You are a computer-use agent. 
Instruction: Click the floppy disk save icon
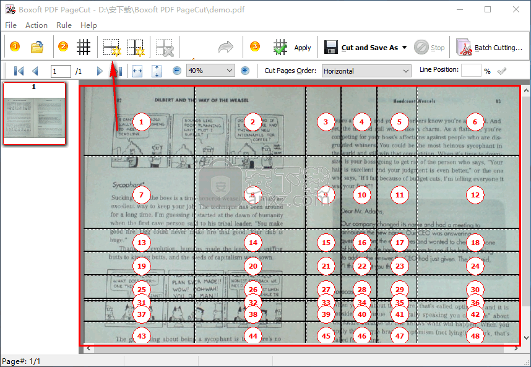331,48
